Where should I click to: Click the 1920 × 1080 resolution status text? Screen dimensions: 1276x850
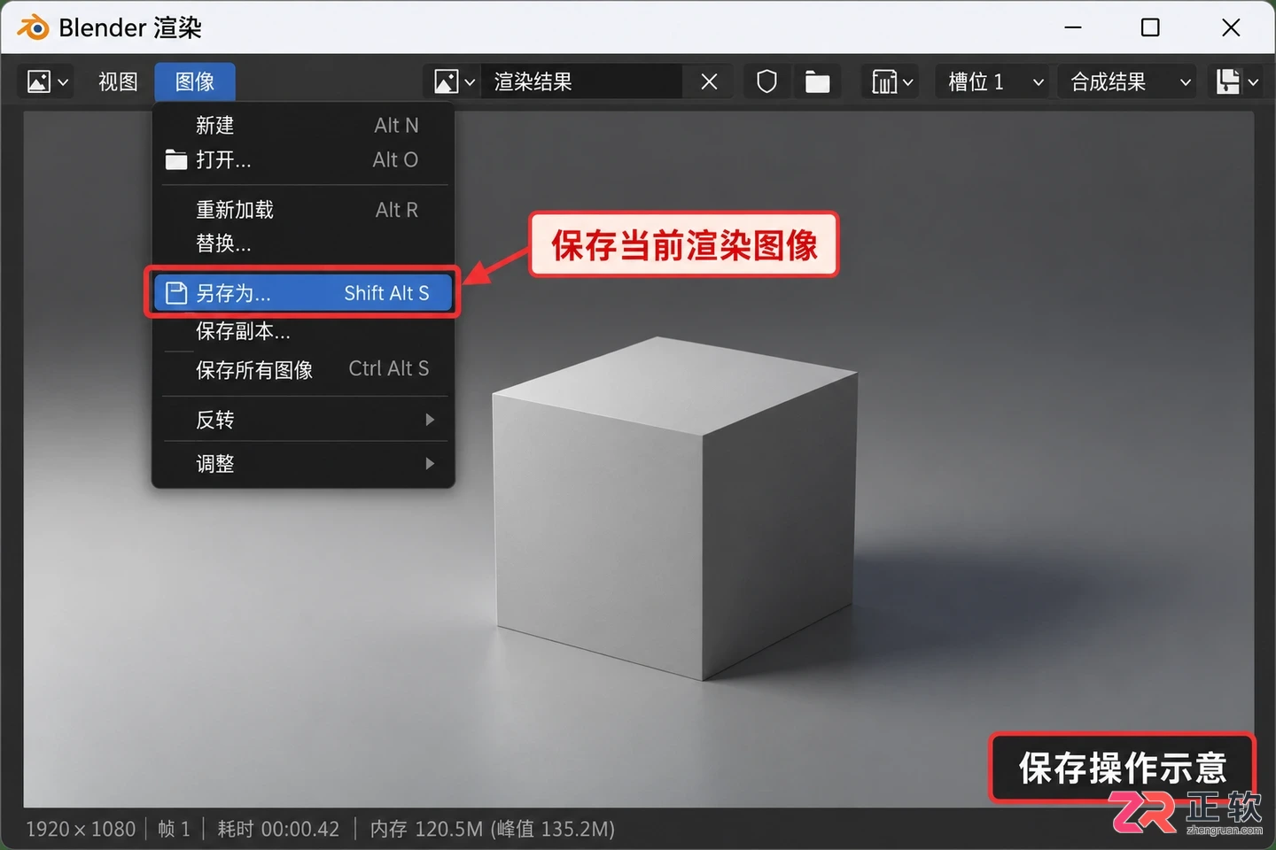(x=81, y=830)
